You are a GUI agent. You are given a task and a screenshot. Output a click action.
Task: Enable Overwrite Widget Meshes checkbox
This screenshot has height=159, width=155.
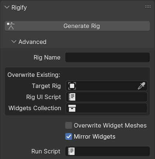coord(69,125)
